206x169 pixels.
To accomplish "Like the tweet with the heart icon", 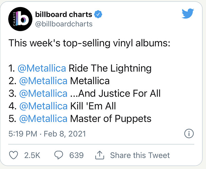I will pos(14,155).
